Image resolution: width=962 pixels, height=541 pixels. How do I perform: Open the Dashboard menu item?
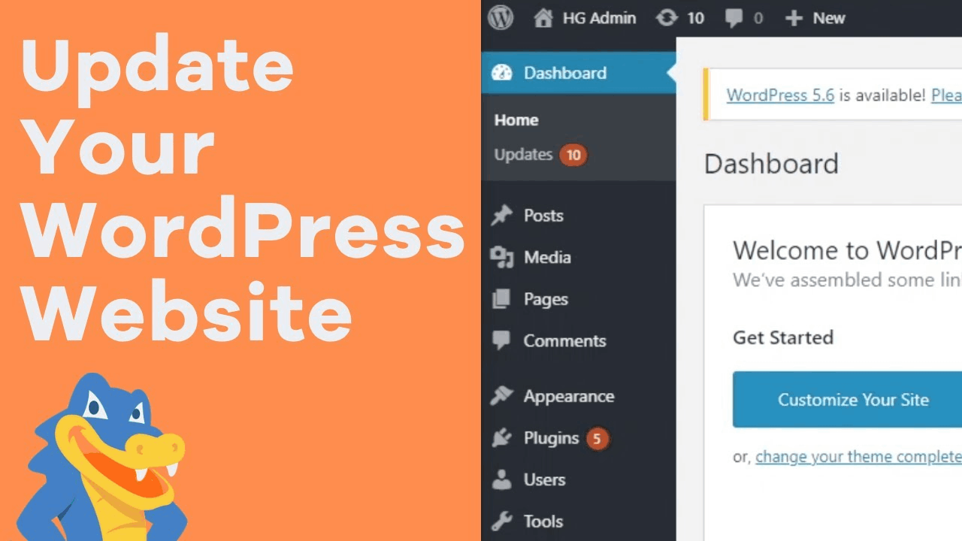579,73
